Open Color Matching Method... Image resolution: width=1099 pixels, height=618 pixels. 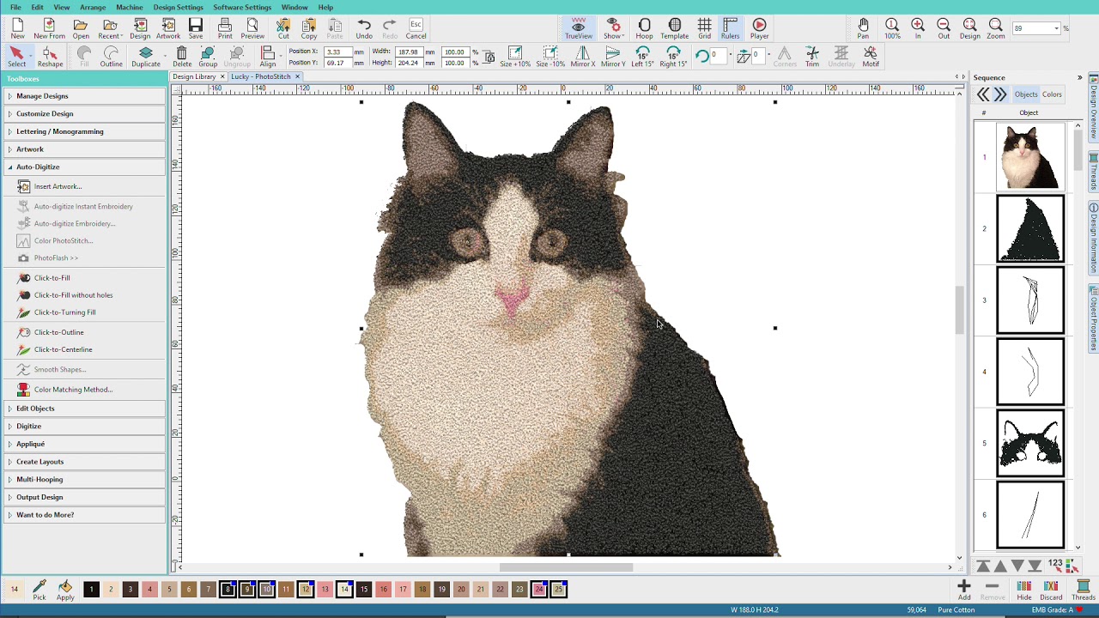73,390
